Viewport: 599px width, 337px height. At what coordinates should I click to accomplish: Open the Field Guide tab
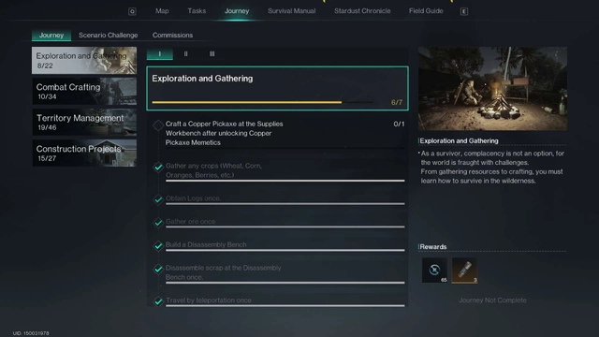pyautogui.click(x=426, y=11)
